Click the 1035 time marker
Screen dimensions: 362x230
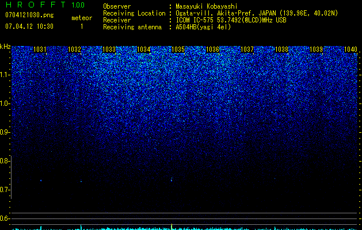178,49
